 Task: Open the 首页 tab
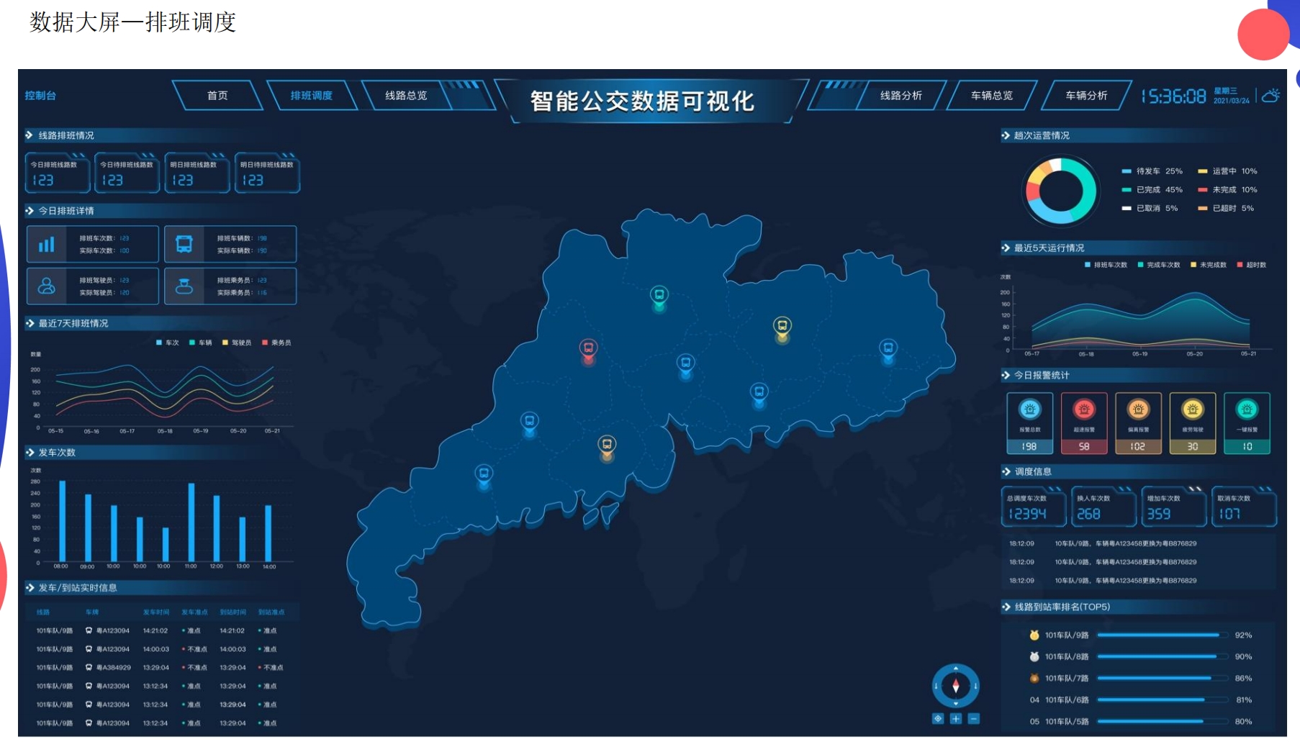tap(217, 96)
